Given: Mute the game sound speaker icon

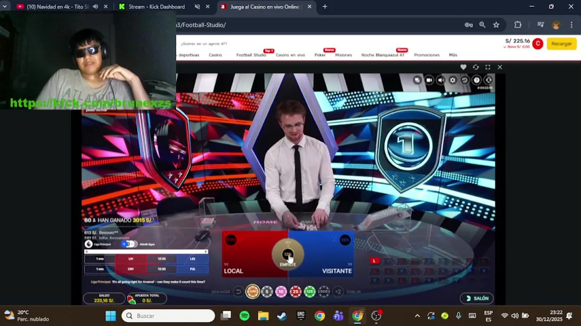Looking at the screenshot, I should click(x=441, y=80).
